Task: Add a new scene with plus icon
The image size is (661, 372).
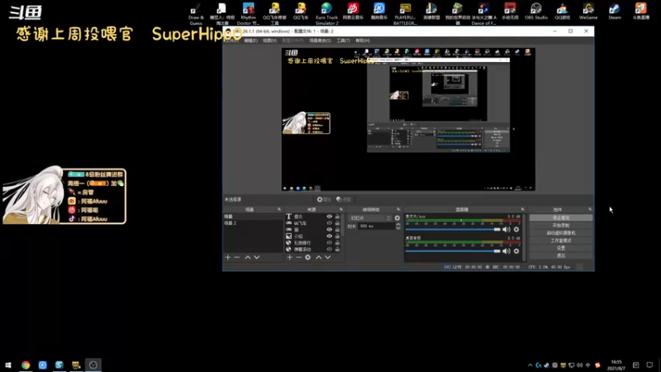Action: point(228,257)
